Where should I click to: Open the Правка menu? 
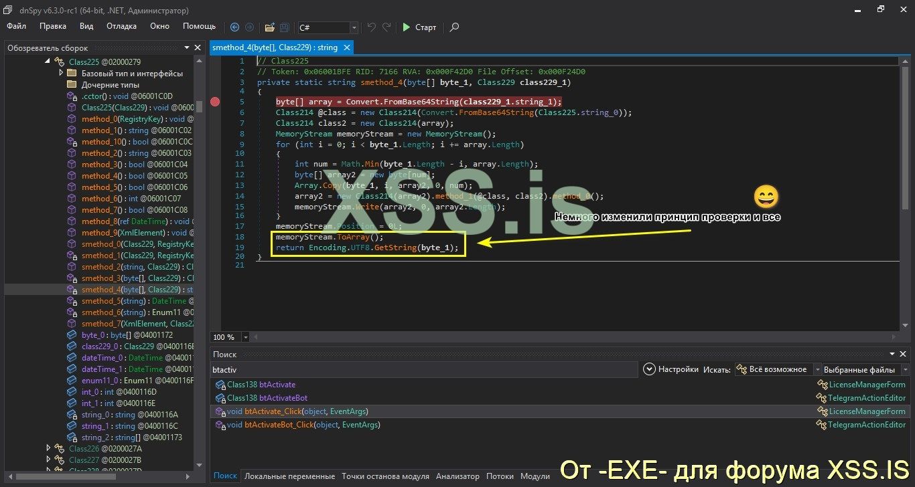click(53, 26)
